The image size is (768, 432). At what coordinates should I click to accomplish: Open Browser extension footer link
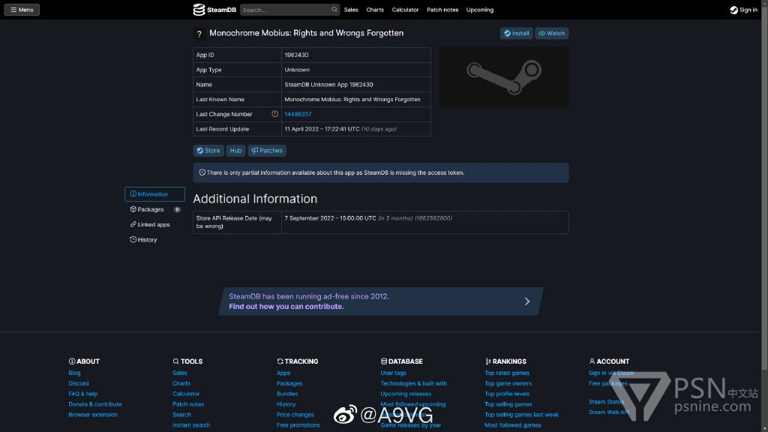point(93,414)
